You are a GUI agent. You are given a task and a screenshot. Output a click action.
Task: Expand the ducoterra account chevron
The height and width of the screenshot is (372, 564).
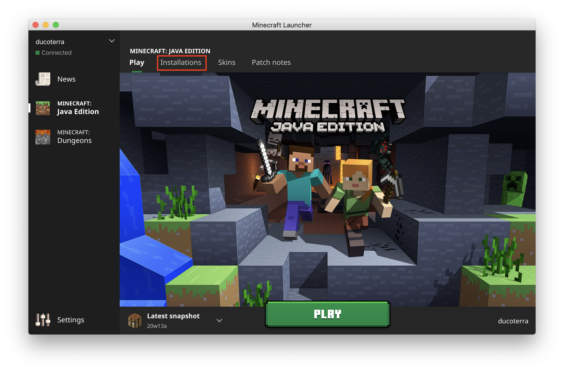click(x=112, y=41)
